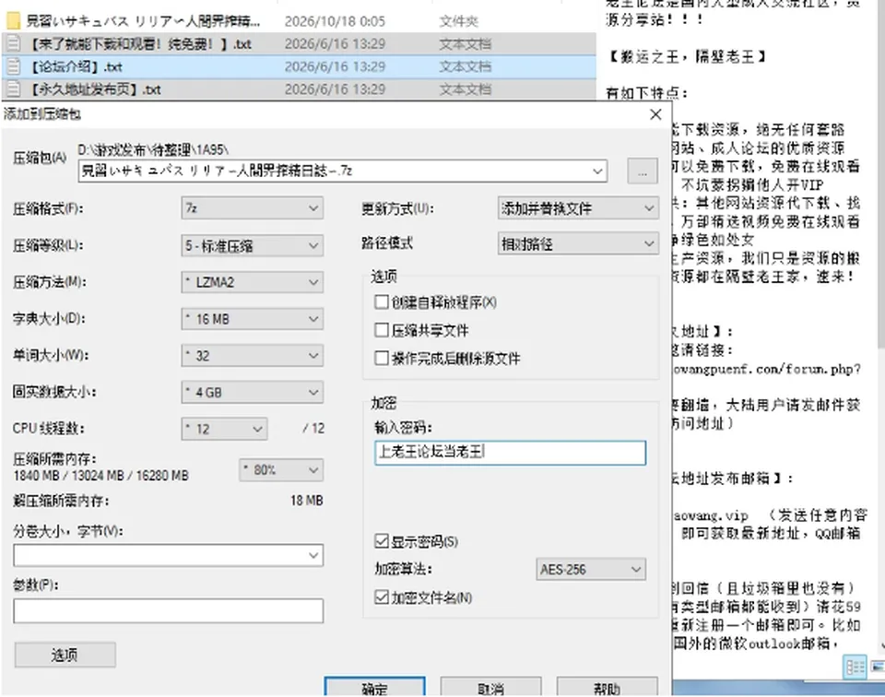Click the 输入密码 password field
Screen dimensions: 885x697
pos(510,453)
